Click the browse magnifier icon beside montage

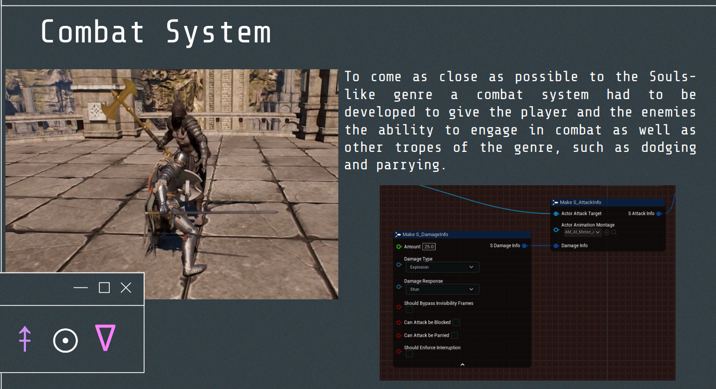pyautogui.click(x=614, y=232)
